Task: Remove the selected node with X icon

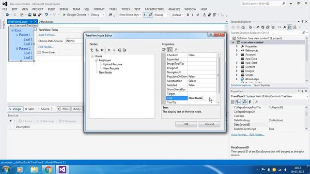Action: click(102, 50)
